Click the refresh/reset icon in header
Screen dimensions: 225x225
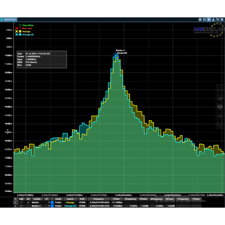coord(204,20)
